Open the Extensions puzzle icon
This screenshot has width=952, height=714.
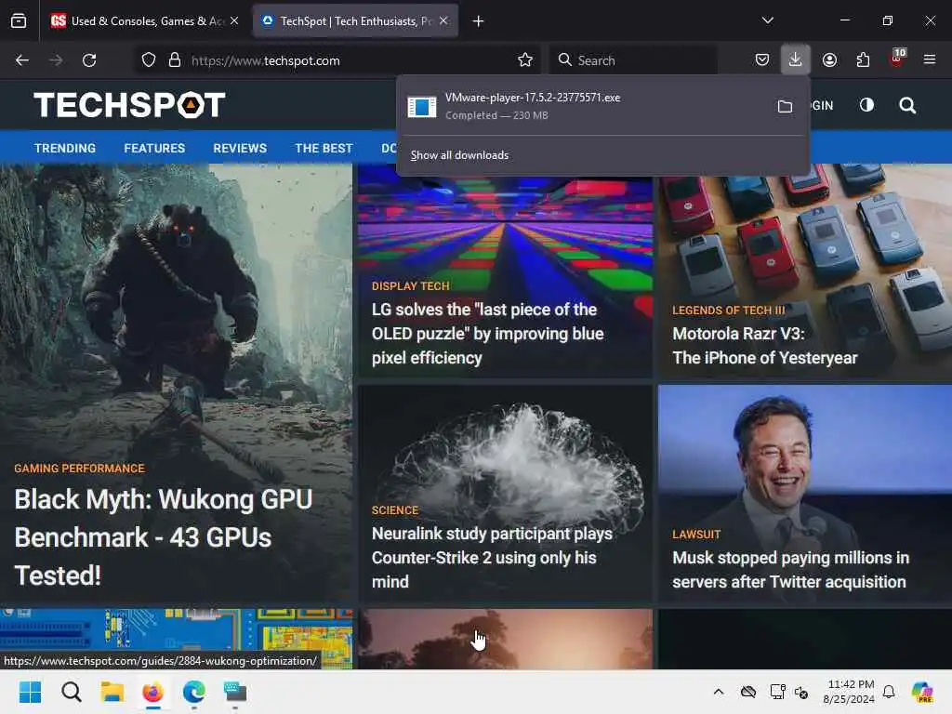(863, 59)
